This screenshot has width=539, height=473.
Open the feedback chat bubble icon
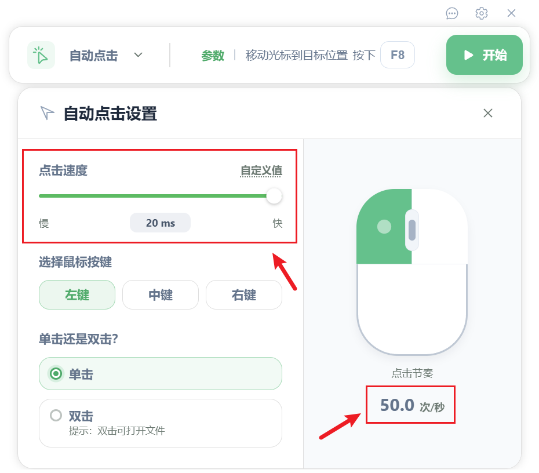[451, 13]
